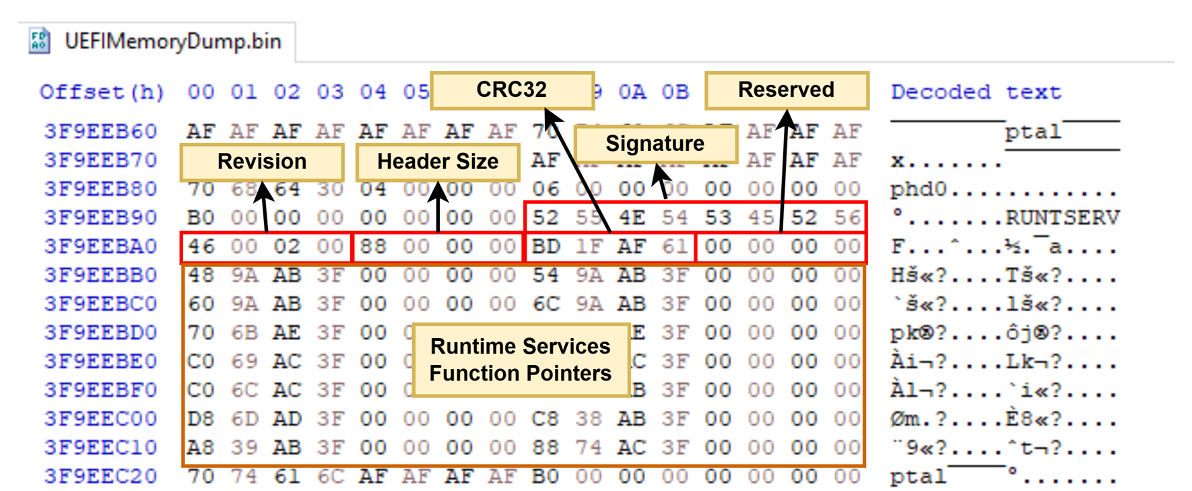This screenshot has width=1192, height=491.
Task: Click the decoded text containing RUNTSERV
Action: [1005, 218]
